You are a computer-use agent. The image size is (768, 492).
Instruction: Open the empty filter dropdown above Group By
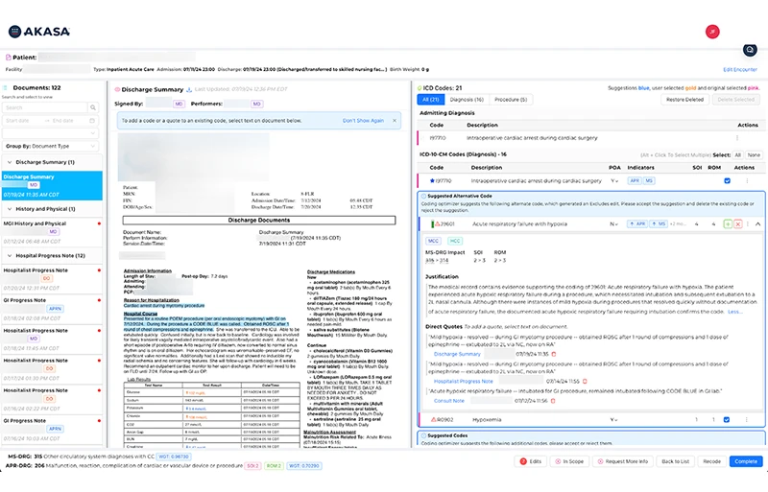coord(51,133)
